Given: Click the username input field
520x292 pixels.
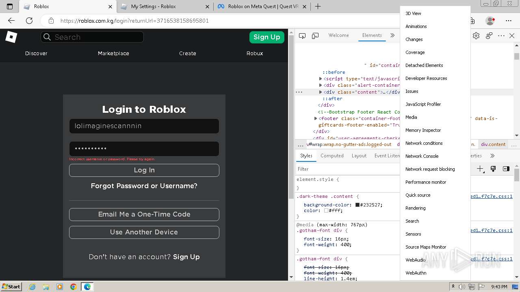Looking at the screenshot, I should click(144, 126).
